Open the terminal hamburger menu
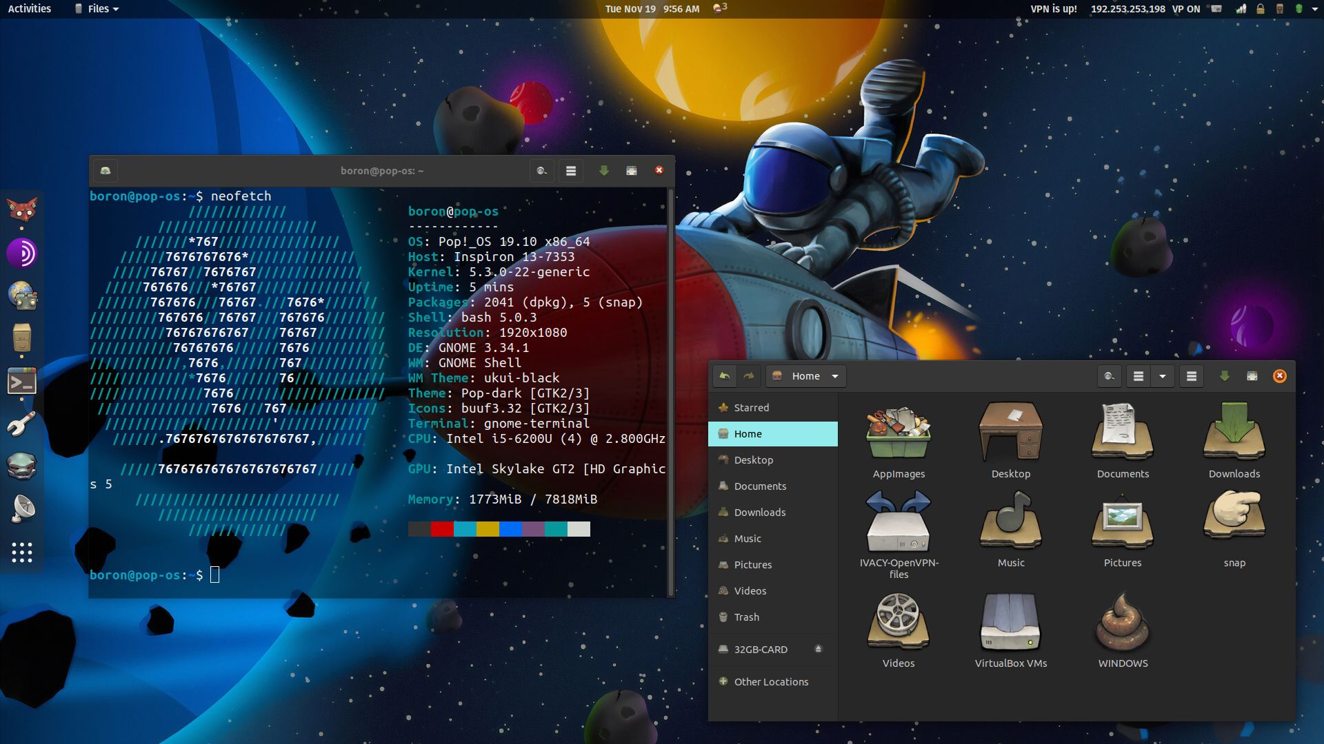The image size is (1324, 744). click(571, 171)
